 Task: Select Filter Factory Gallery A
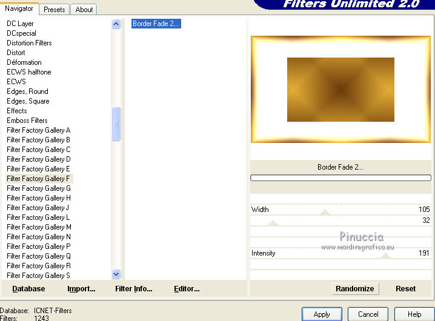pyautogui.click(x=39, y=130)
